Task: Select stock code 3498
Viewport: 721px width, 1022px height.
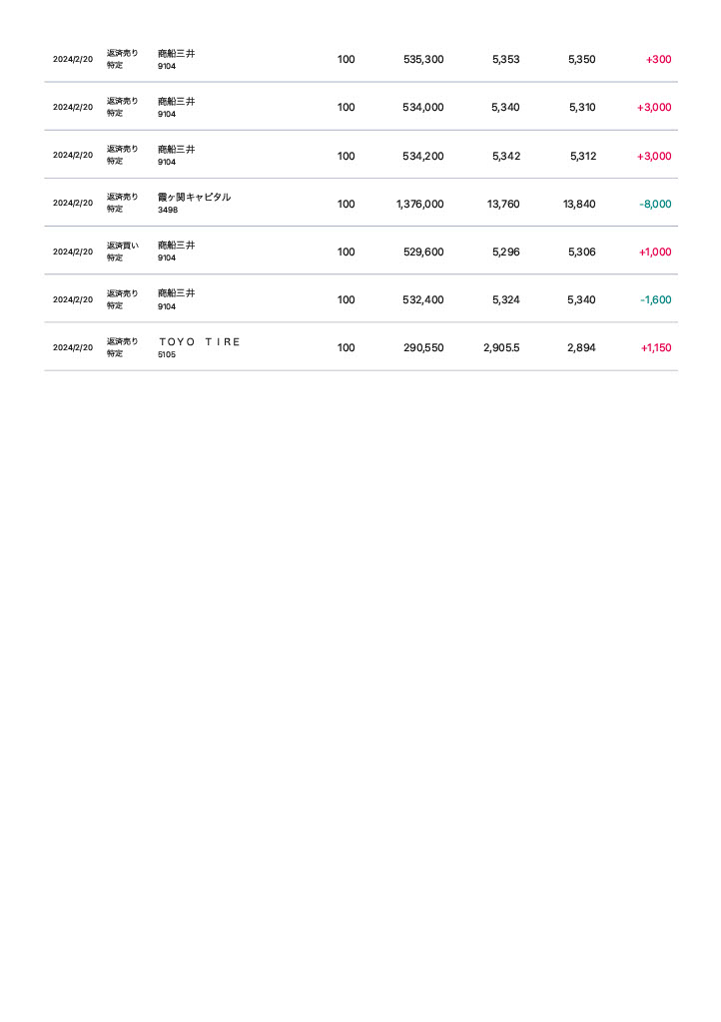Action: pyautogui.click(x=167, y=211)
